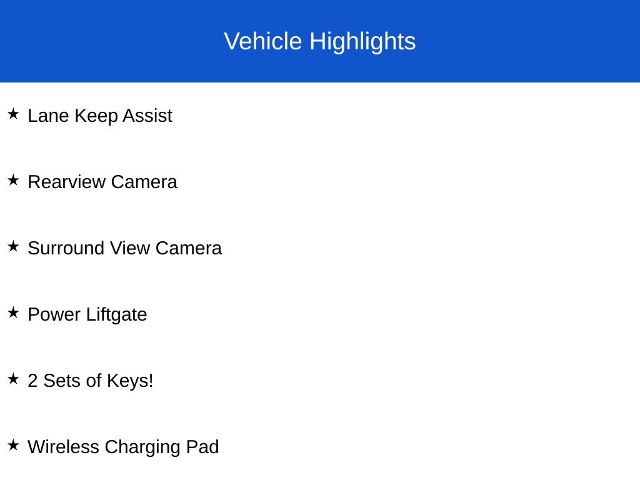This screenshot has width=640, height=480.
Task: Click the word Wireless in the last highlight
Action: [64, 447]
